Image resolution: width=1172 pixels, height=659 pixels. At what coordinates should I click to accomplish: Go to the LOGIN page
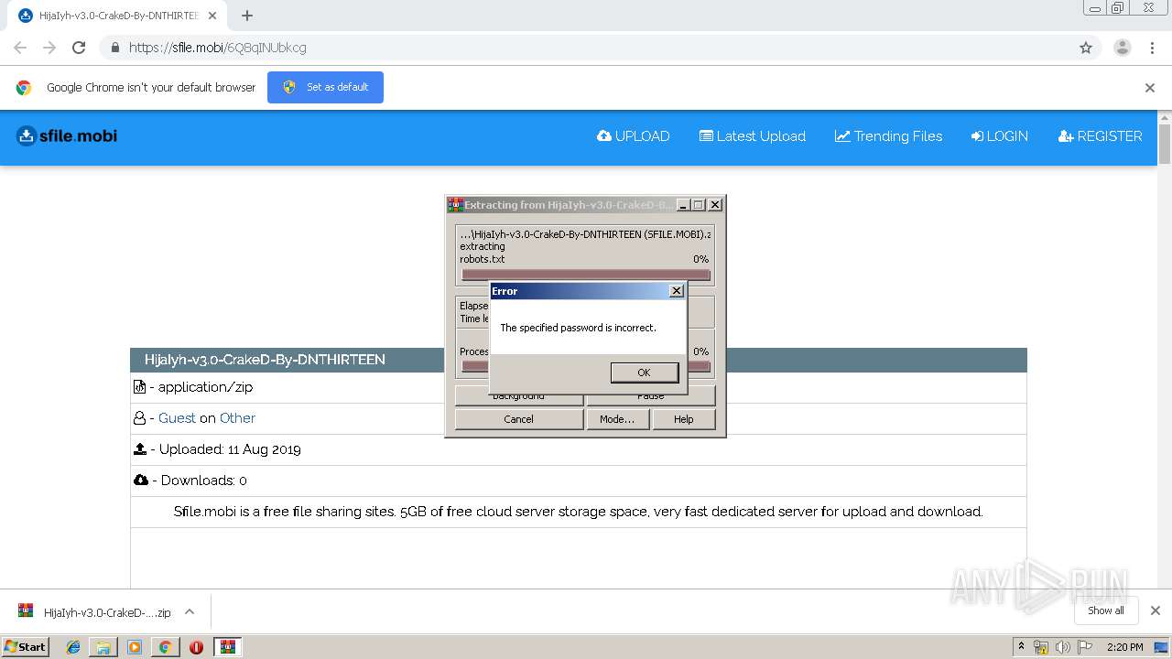(x=1000, y=136)
